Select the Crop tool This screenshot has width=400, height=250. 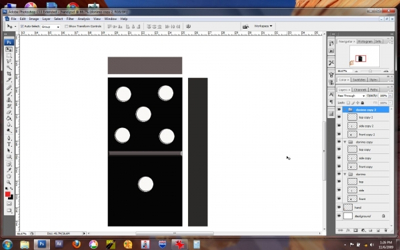point(9,74)
